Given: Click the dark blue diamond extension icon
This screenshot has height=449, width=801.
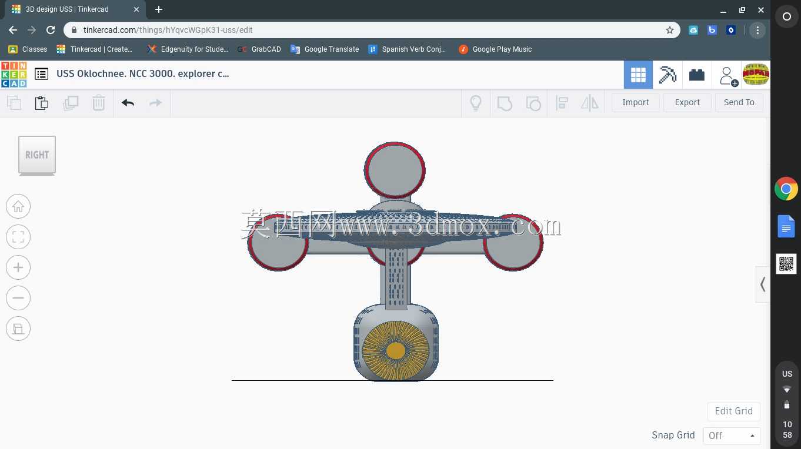Looking at the screenshot, I should click(731, 30).
